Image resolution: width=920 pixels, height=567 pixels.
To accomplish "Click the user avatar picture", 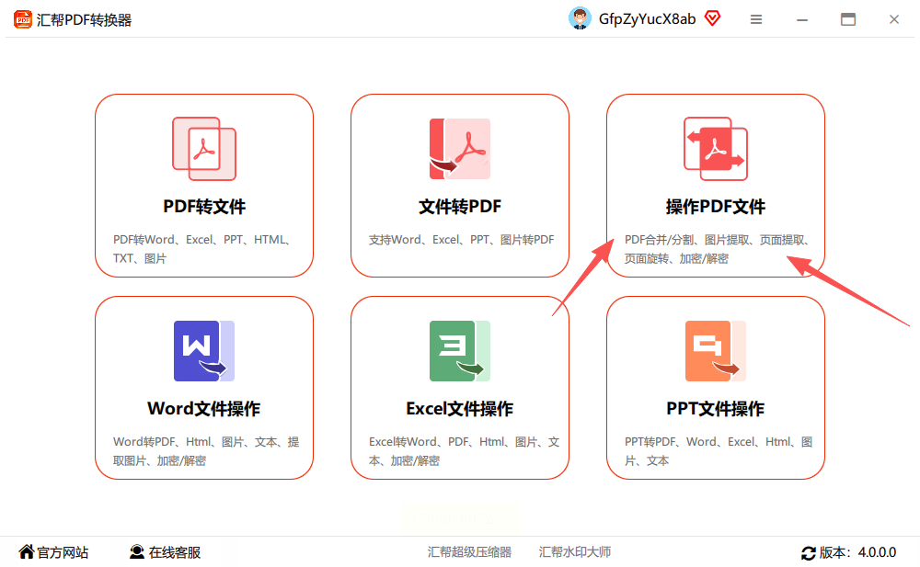I will (580, 18).
